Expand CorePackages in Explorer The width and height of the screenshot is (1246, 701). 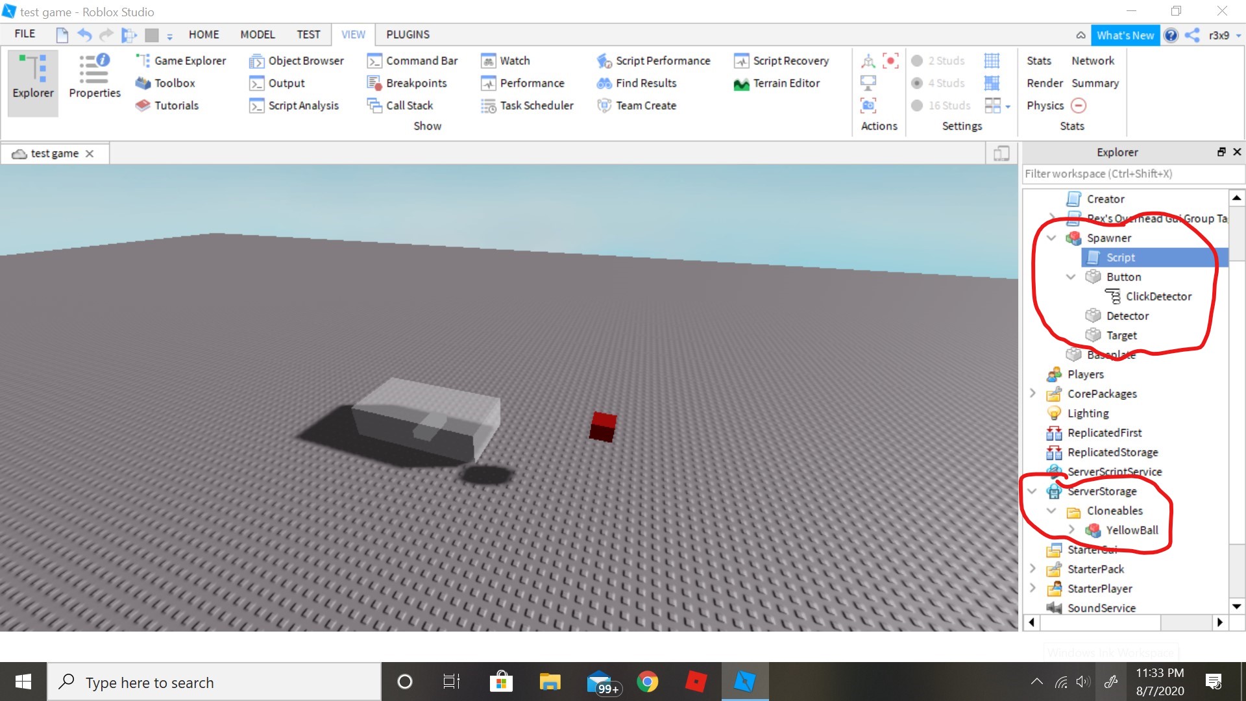tap(1032, 393)
